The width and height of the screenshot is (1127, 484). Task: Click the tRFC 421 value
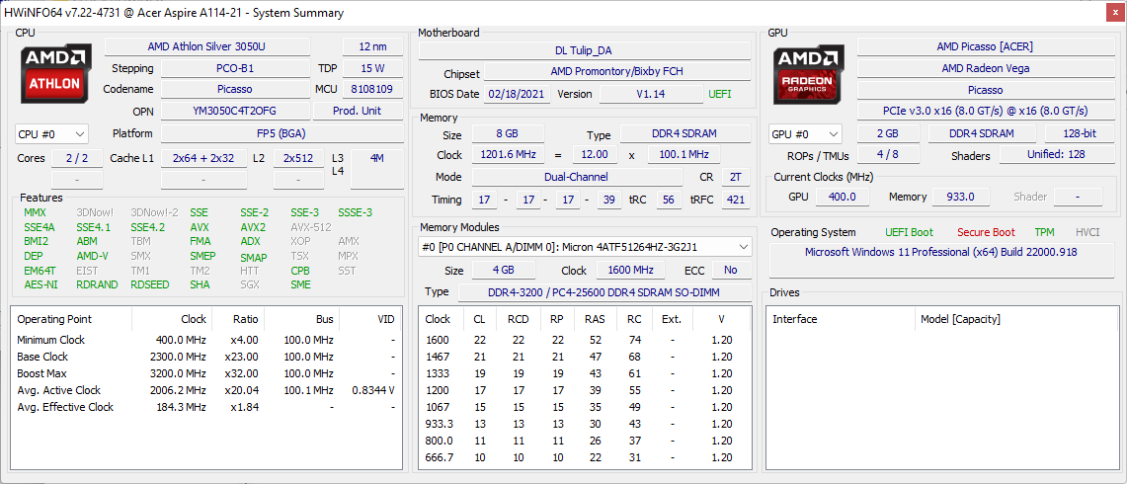pos(735,200)
